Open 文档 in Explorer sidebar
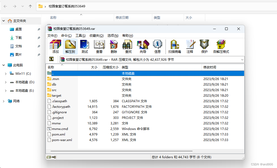 (19, 46)
